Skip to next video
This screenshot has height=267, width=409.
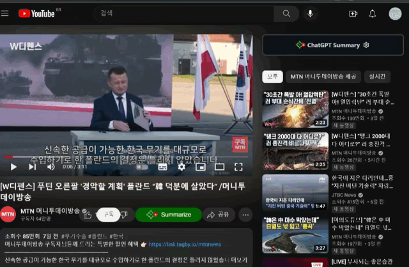[33, 167]
